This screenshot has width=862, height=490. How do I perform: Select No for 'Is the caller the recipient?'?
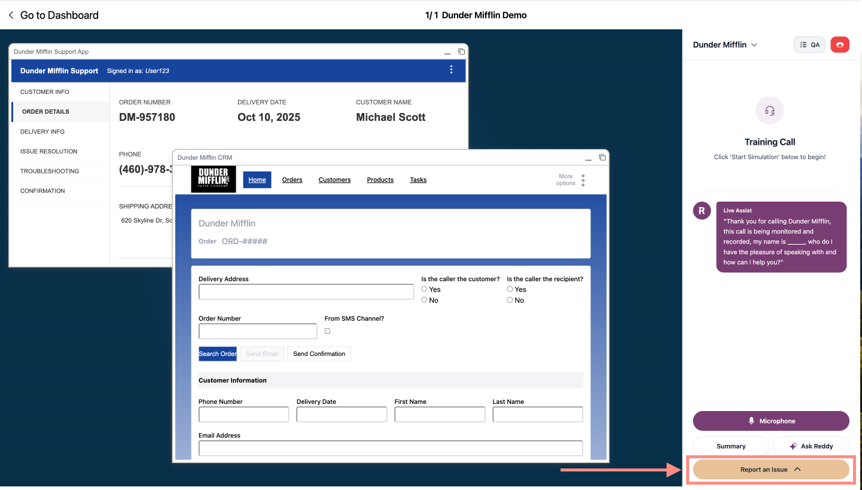510,300
